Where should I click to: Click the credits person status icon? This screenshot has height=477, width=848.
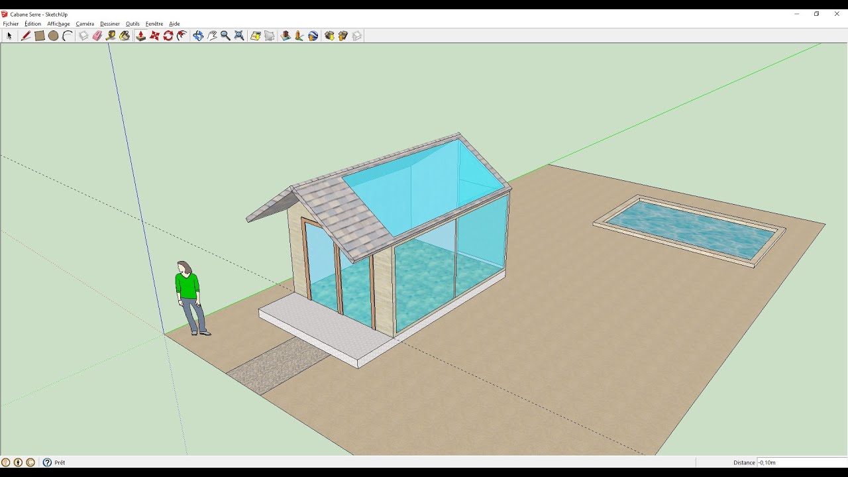18,462
